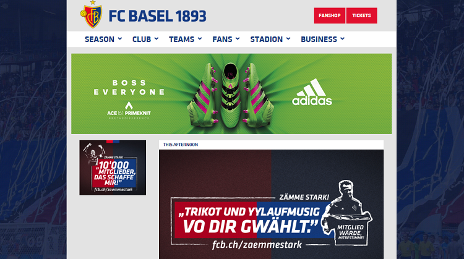Click the THIS AFTERNOON heading
This screenshot has height=259, width=464.
click(x=181, y=145)
